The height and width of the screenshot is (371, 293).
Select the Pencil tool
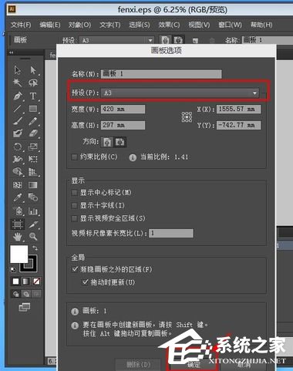coord(33,121)
